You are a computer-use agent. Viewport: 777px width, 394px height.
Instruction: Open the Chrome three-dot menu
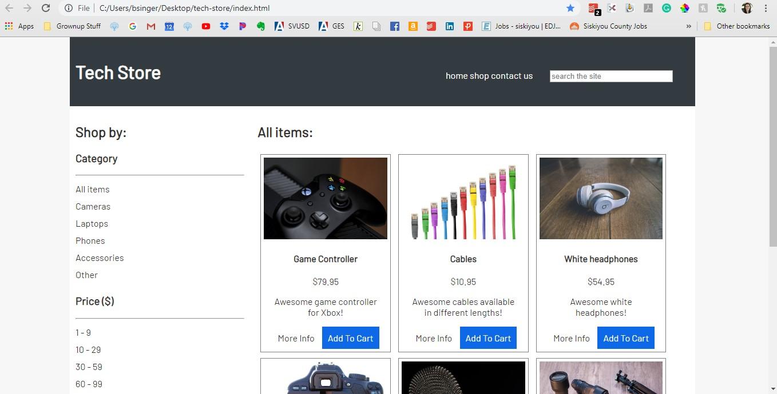pos(766,8)
